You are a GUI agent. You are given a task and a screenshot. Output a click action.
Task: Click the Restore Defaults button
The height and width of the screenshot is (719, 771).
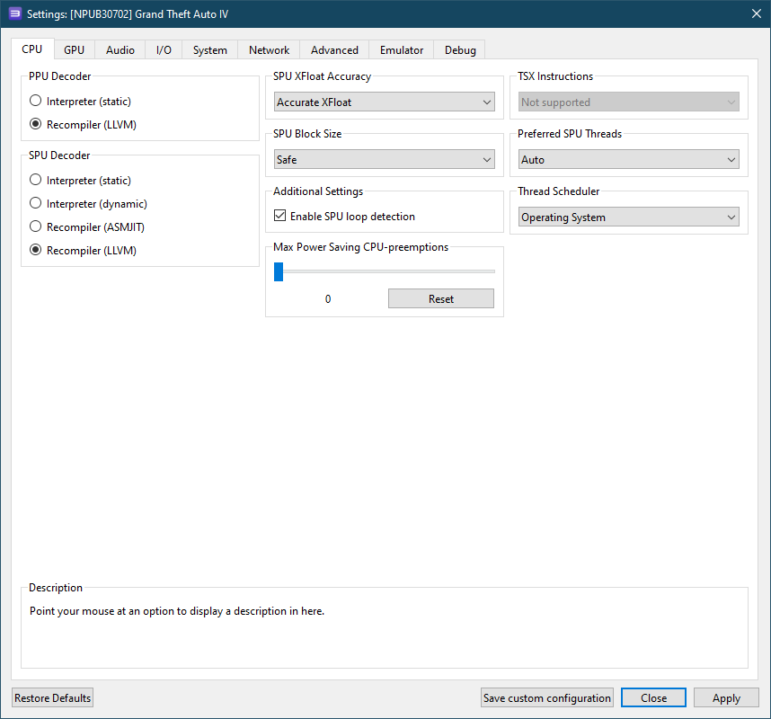(53, 698)
